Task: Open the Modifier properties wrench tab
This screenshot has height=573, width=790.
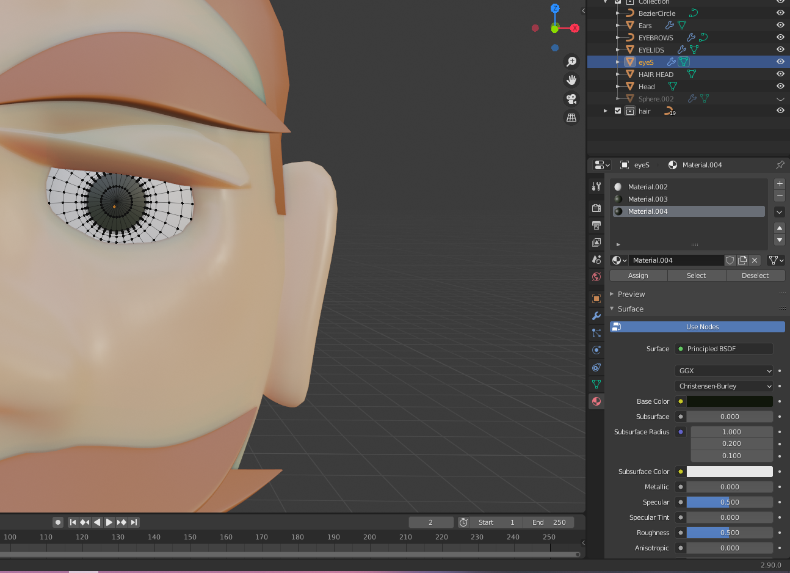Action: [x=596, y=316]
